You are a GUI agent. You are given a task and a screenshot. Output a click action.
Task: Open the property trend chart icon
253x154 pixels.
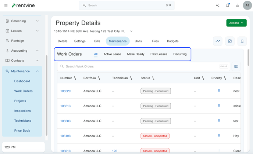point(218,41)
